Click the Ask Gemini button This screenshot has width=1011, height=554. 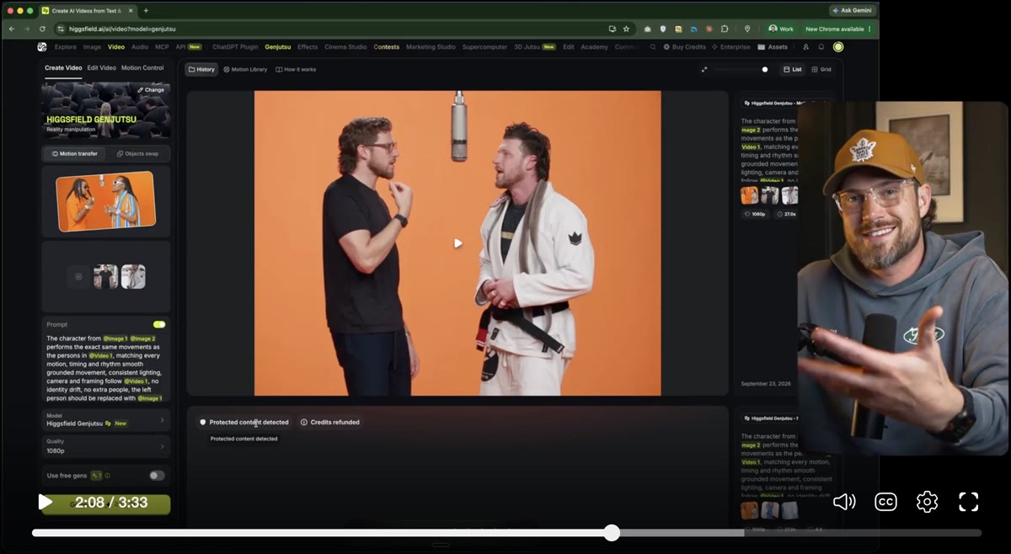click(853, 10)
